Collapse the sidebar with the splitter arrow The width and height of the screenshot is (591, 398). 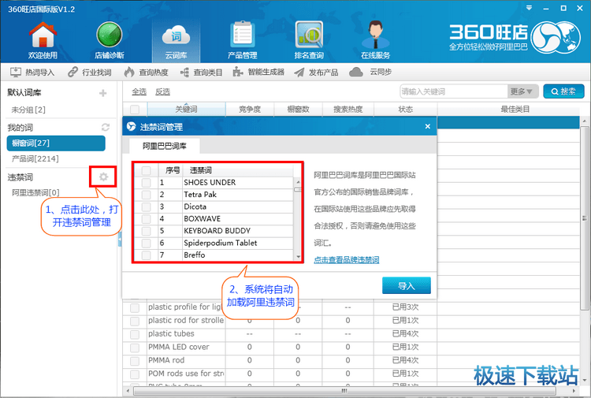[120, 239]
